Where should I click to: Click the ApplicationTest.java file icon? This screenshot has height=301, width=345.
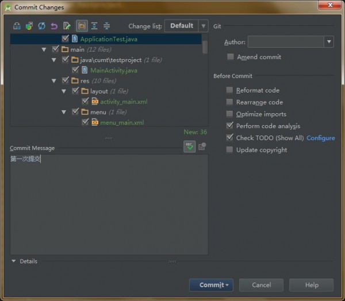[75, 39]
